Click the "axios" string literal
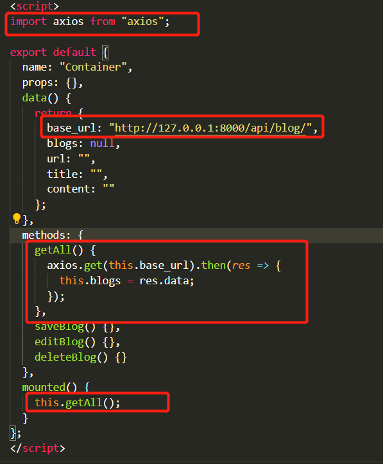The image size is (383, 464). (142, 22)
